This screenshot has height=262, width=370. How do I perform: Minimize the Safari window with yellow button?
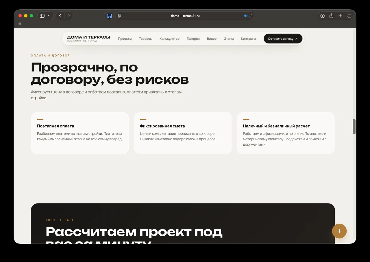point(26,16)
